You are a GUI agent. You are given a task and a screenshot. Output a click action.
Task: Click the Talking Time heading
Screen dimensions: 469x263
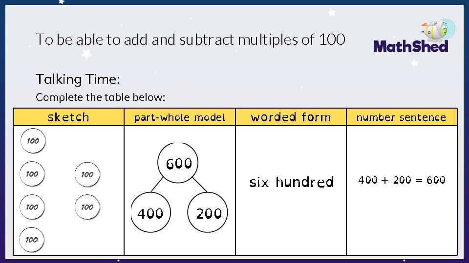point(78,79)
